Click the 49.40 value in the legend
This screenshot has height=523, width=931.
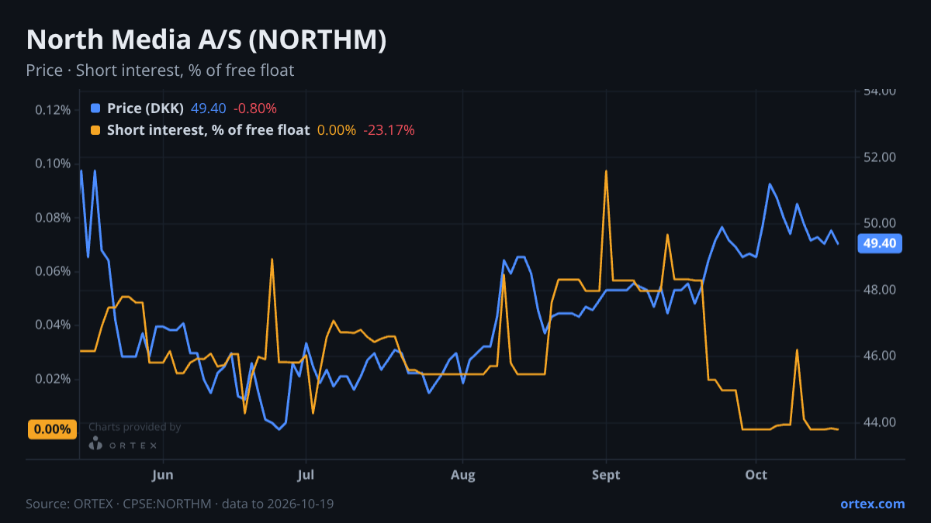click(208, 108)
